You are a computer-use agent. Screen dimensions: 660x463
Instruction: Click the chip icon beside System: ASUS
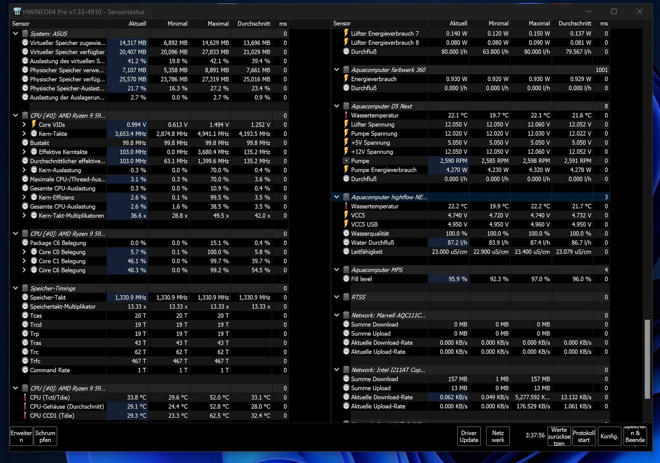tap(25, 34)
